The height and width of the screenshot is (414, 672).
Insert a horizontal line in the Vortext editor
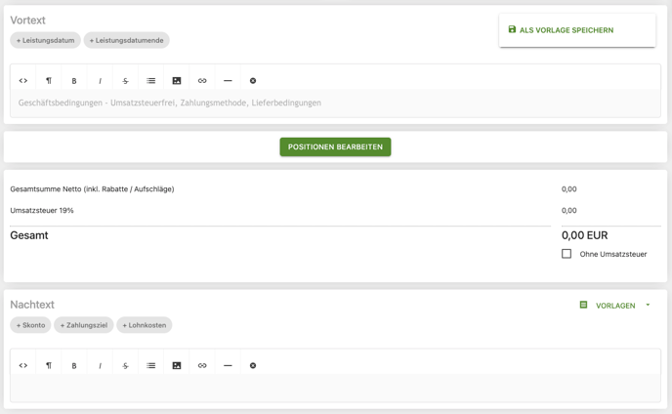point(228,81)
